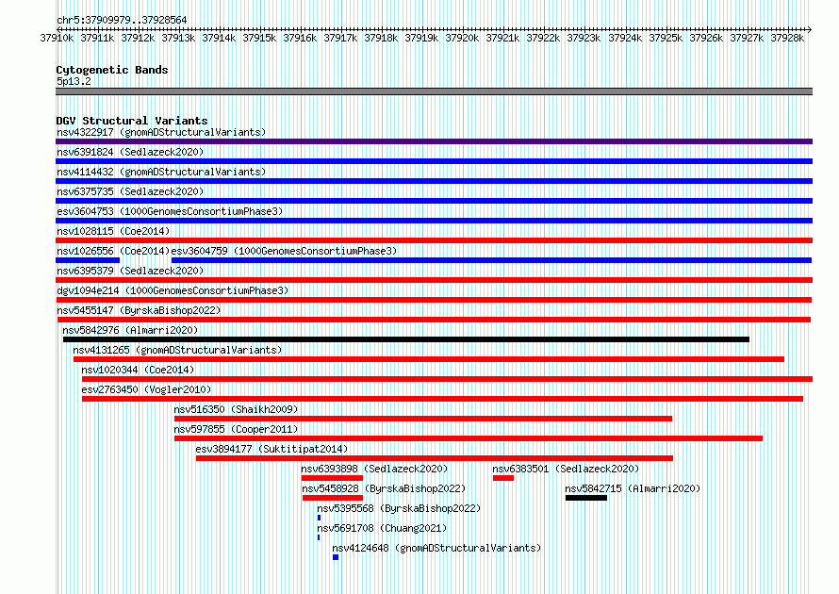Select the red bar for nsv1028115
Screen dimensions: 839x594
(x=434, y=240)
